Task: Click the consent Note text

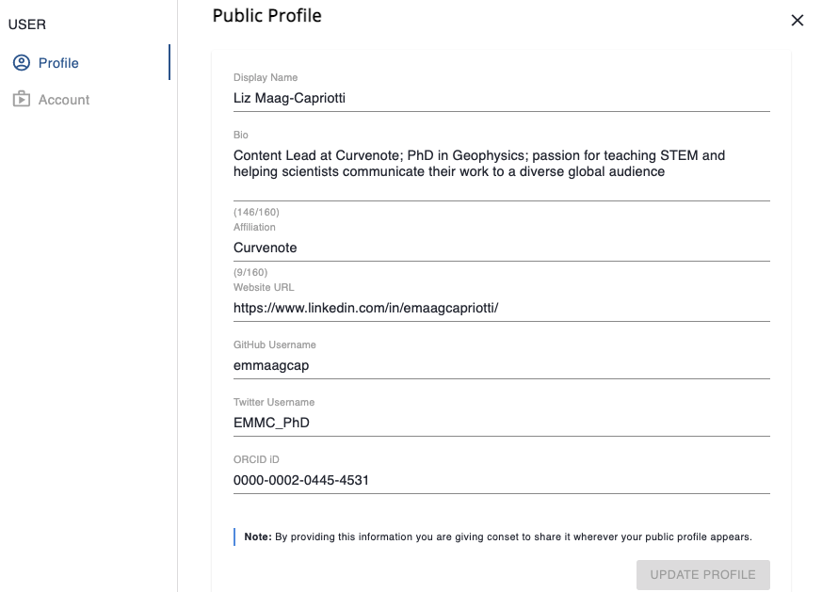Action: click(498, 536)
